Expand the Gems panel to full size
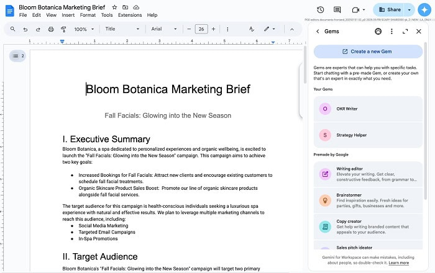The width and height of the screenshot is (435, 273). point(405,32)
